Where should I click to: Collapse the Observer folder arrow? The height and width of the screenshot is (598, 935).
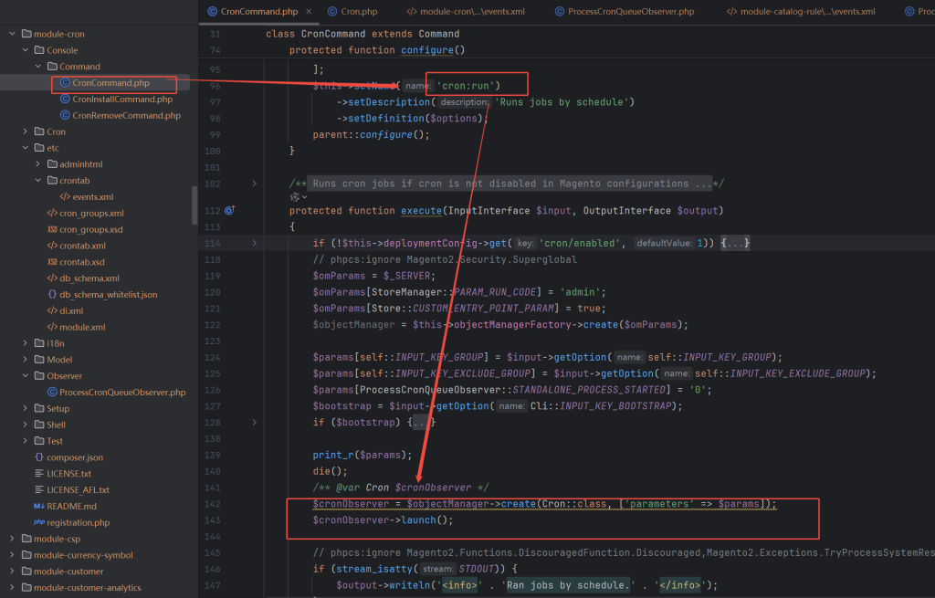click(x=25, y=375)
